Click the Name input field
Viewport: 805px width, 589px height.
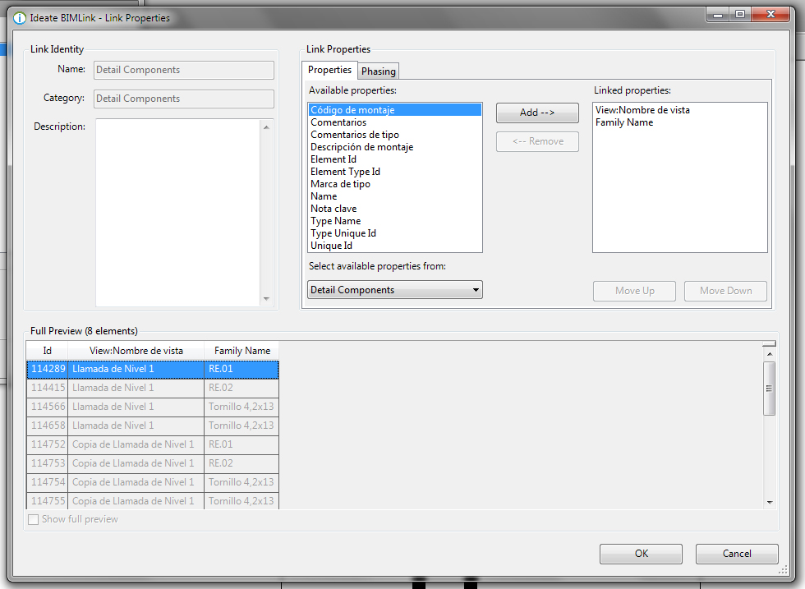[184, 70]
